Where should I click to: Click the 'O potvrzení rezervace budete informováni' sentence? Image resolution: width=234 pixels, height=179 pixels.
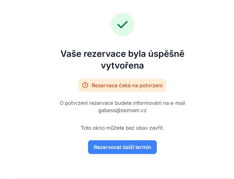click(111, 103)
